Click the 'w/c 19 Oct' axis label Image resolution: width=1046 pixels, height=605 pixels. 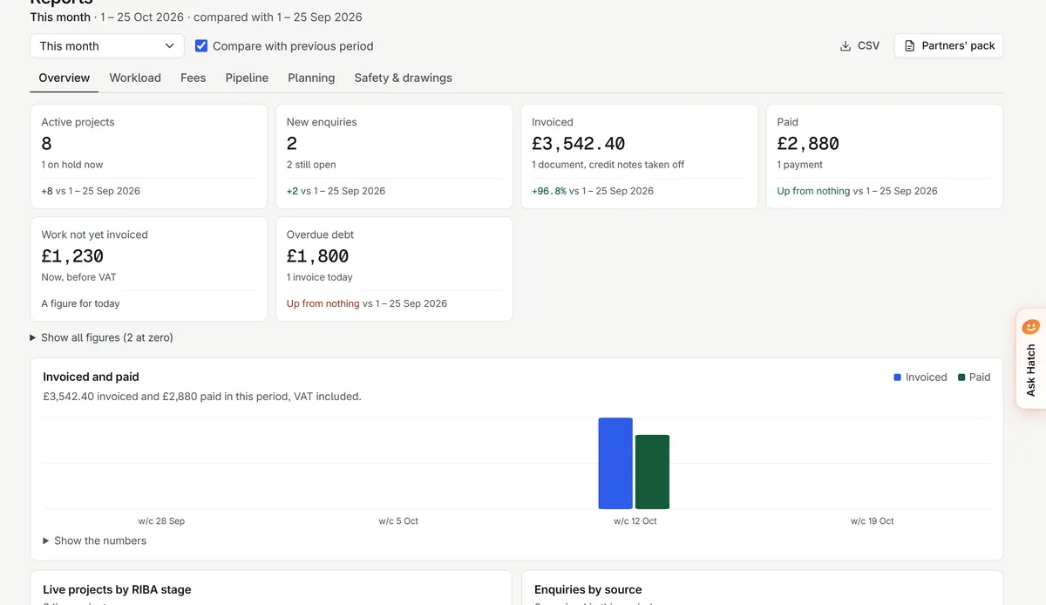click(x=873, y=521)
